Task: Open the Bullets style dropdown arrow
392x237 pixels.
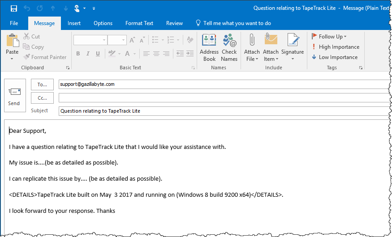Action: (x=163, y=40)
